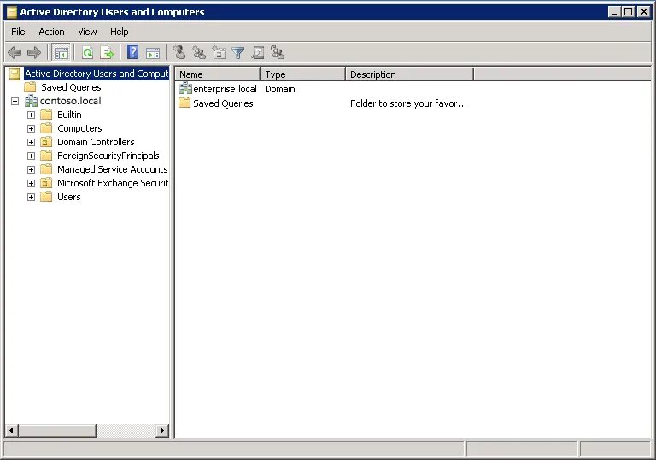Expand the Managed Service Accounts node
The height and width of the screenshot is (460, 656).
click(x=31, y=169)
